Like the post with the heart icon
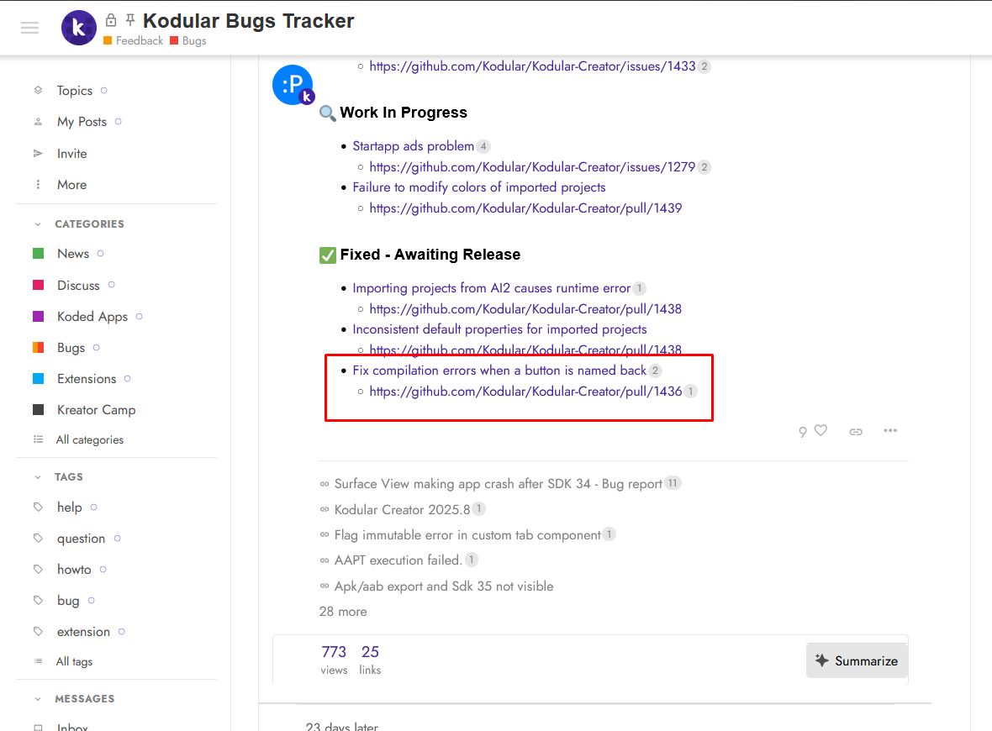 821,431
